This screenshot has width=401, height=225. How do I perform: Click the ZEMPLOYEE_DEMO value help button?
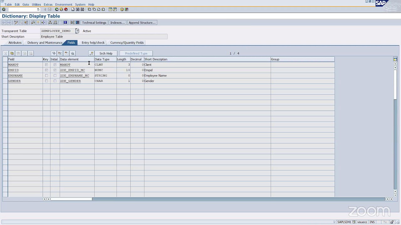pos(77,31)
